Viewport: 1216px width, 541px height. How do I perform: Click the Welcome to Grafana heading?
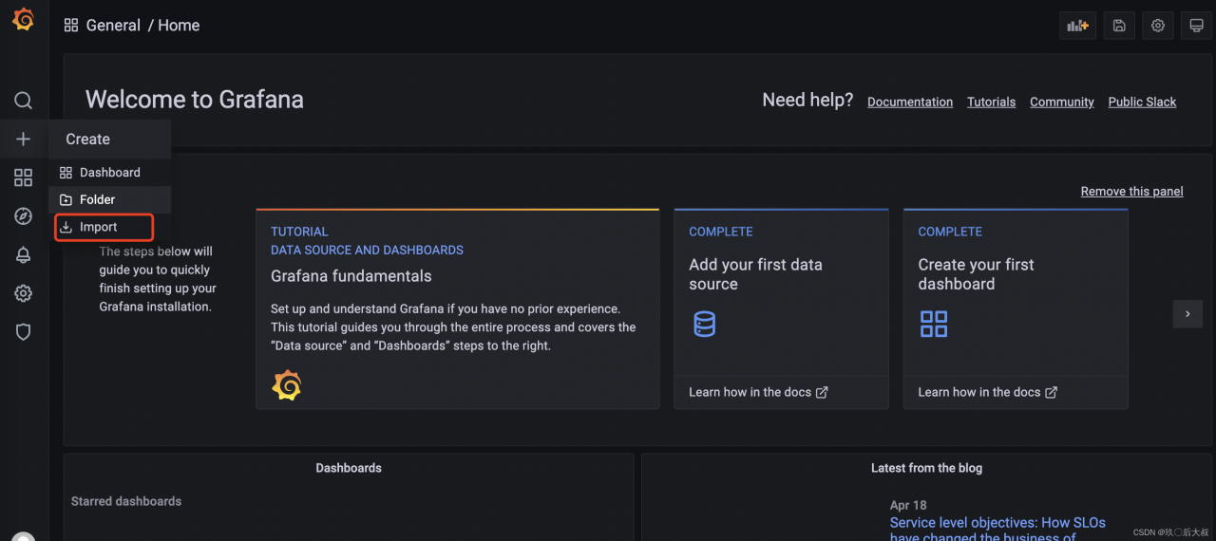point(195,100)
